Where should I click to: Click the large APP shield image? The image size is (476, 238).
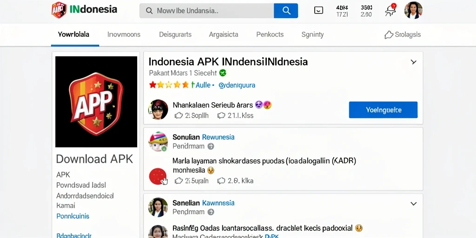[96, 102]
